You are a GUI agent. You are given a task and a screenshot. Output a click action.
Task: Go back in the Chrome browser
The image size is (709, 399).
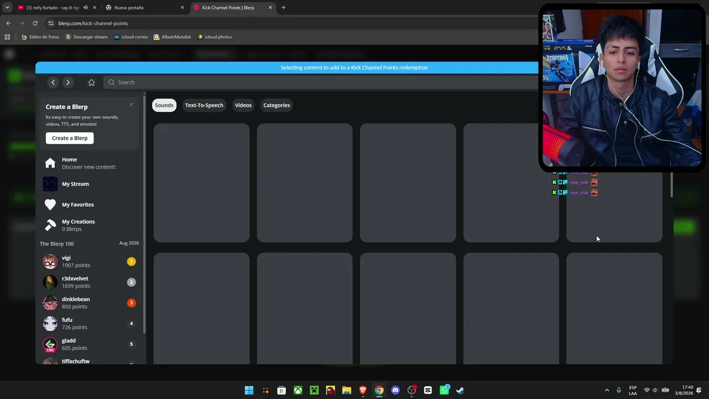pyautogui.click(x=8, y=23)
